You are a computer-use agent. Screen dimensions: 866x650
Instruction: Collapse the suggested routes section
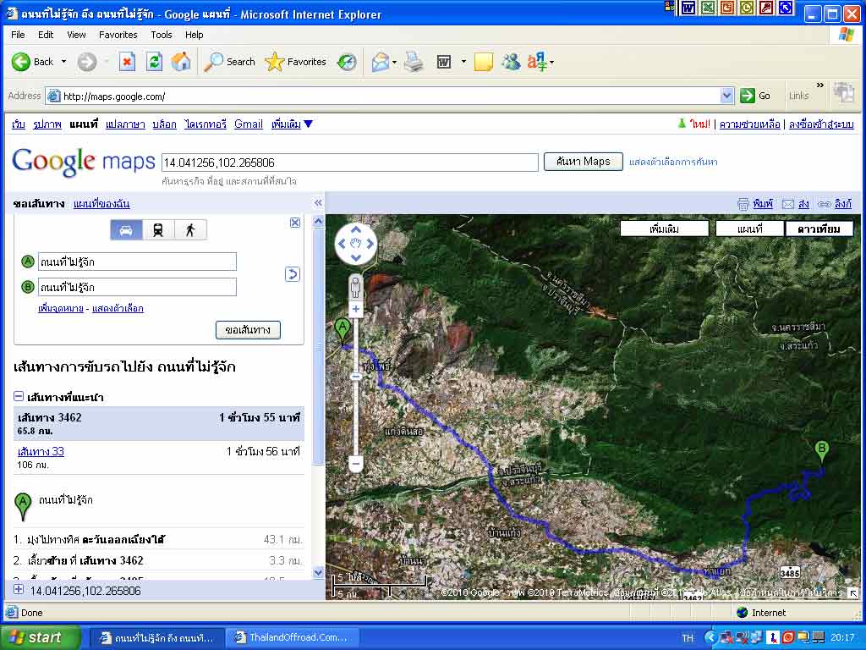pyautogui.click(x=19, y=397)
